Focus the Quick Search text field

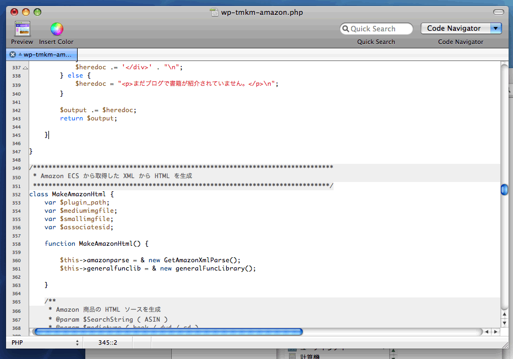[x=380, y=29]
